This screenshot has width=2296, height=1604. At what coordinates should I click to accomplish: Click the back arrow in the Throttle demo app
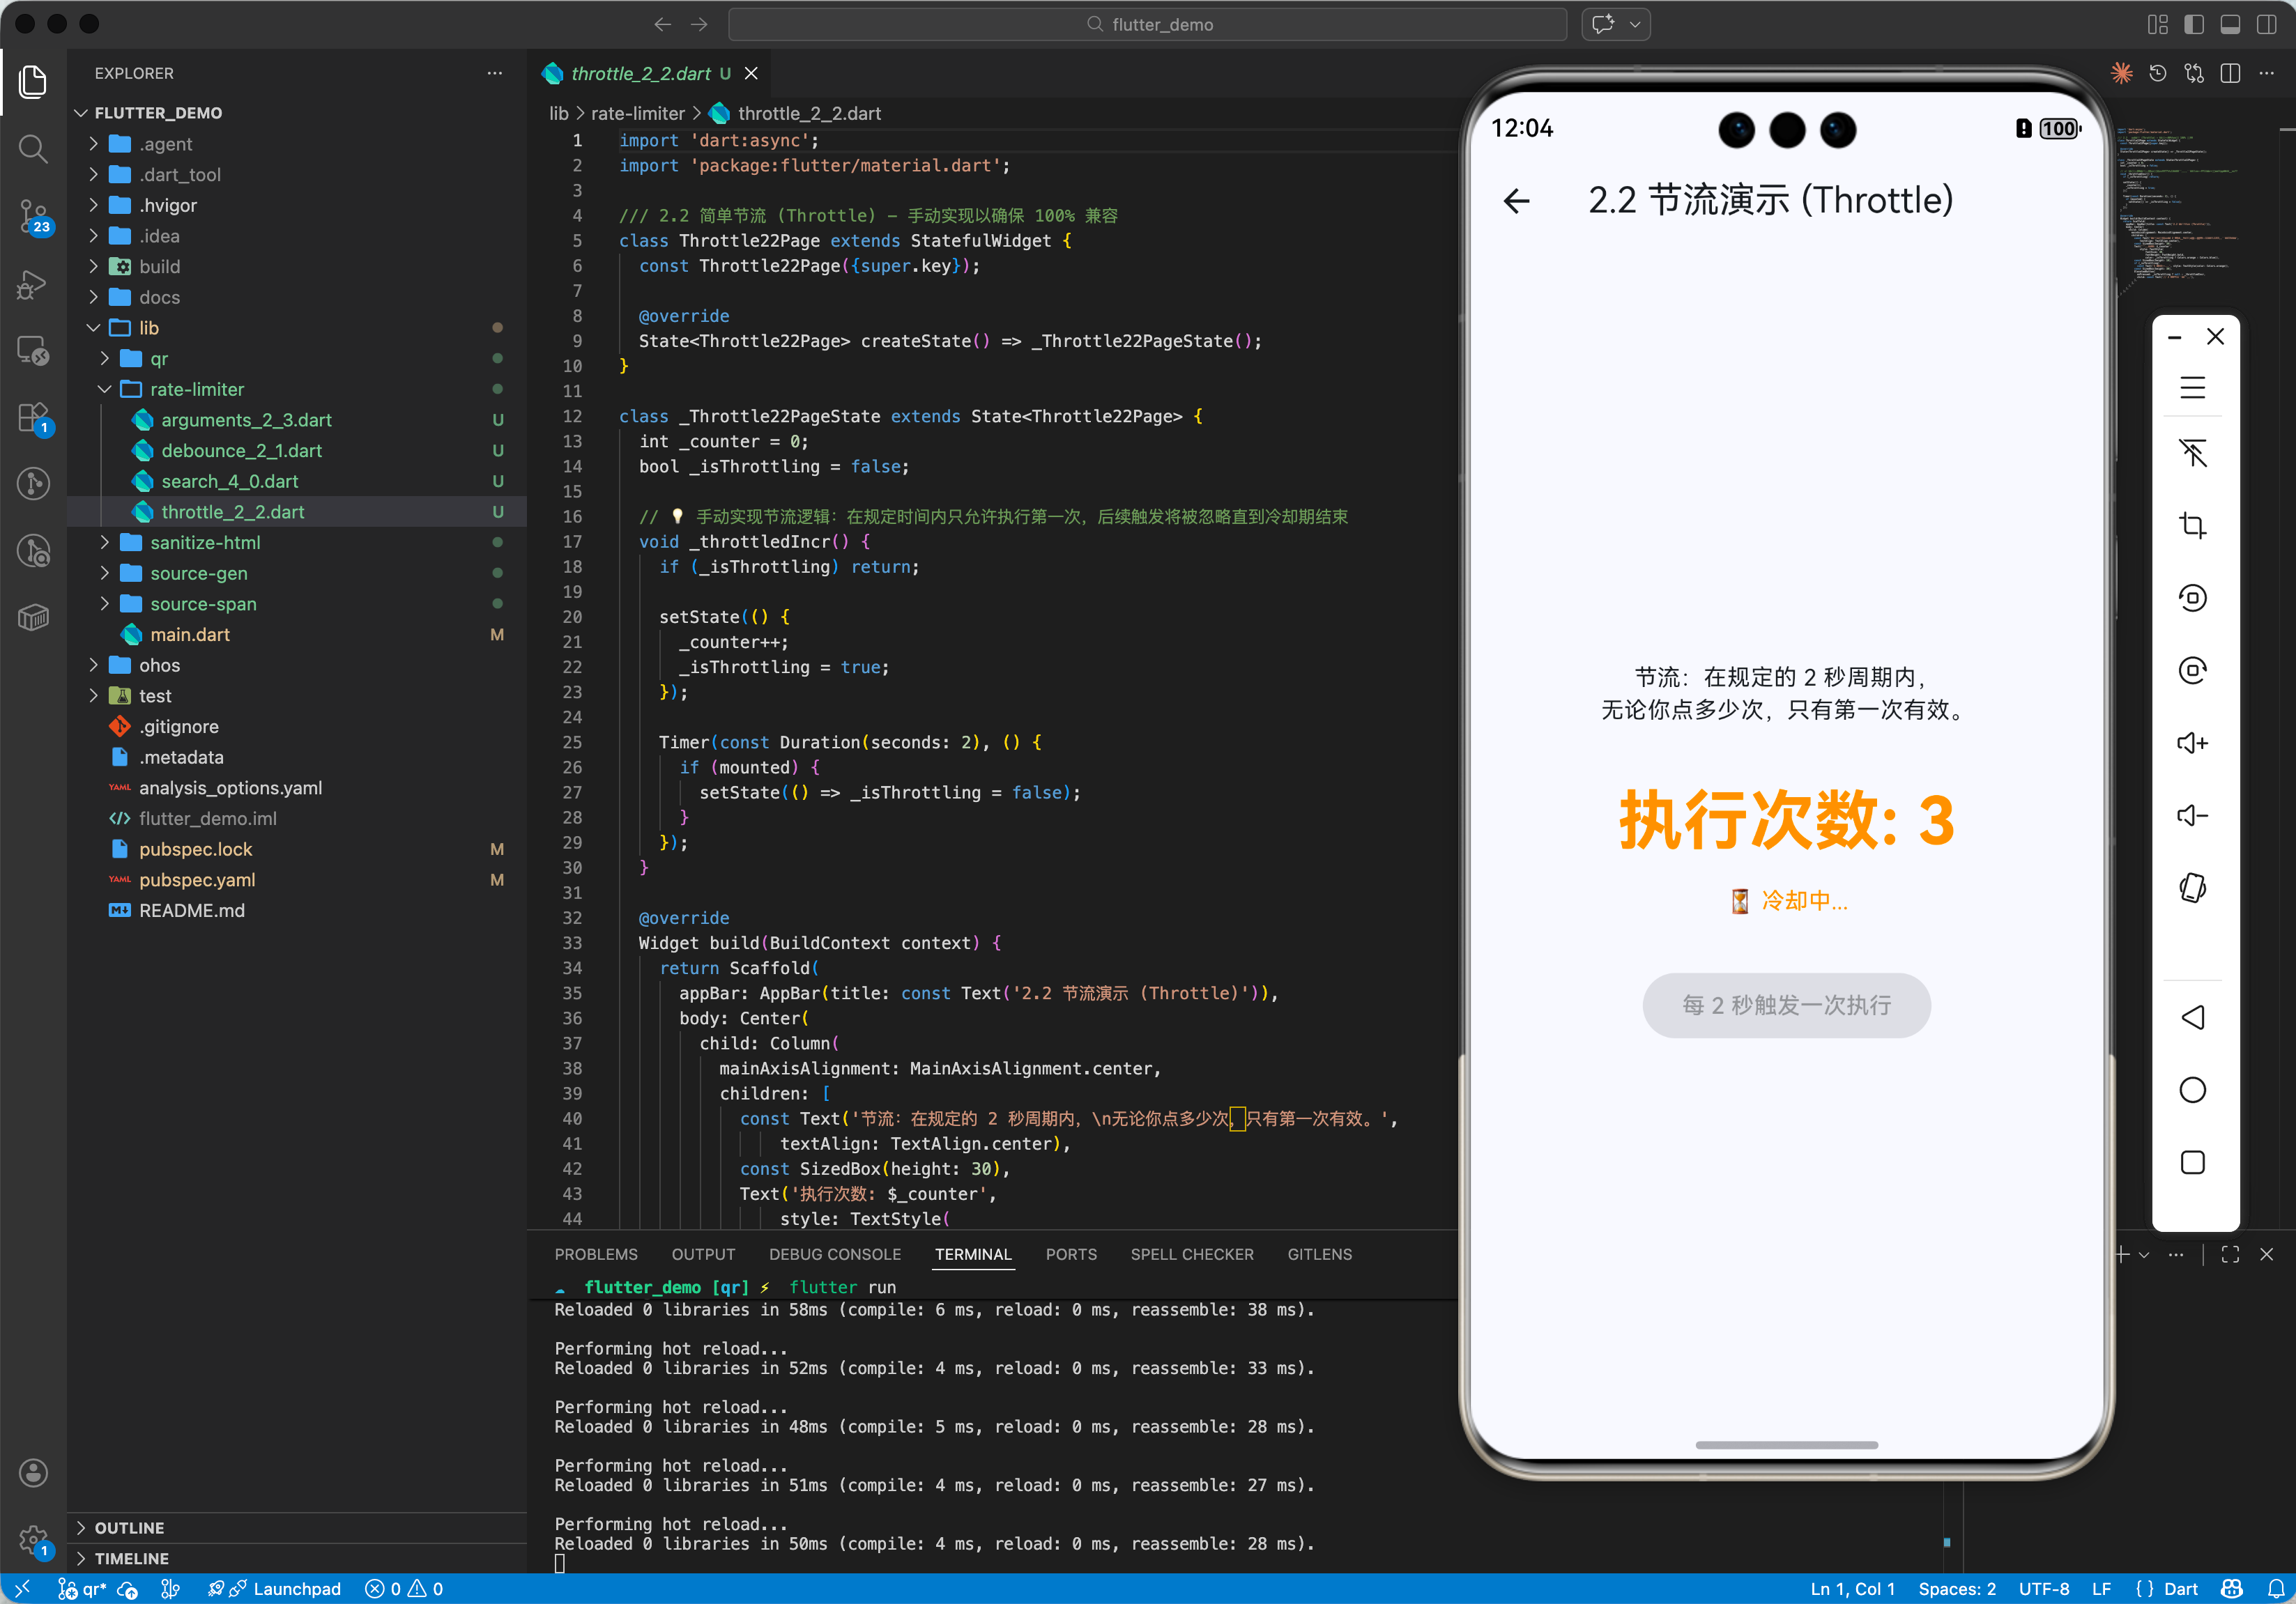coord(1516,201)
